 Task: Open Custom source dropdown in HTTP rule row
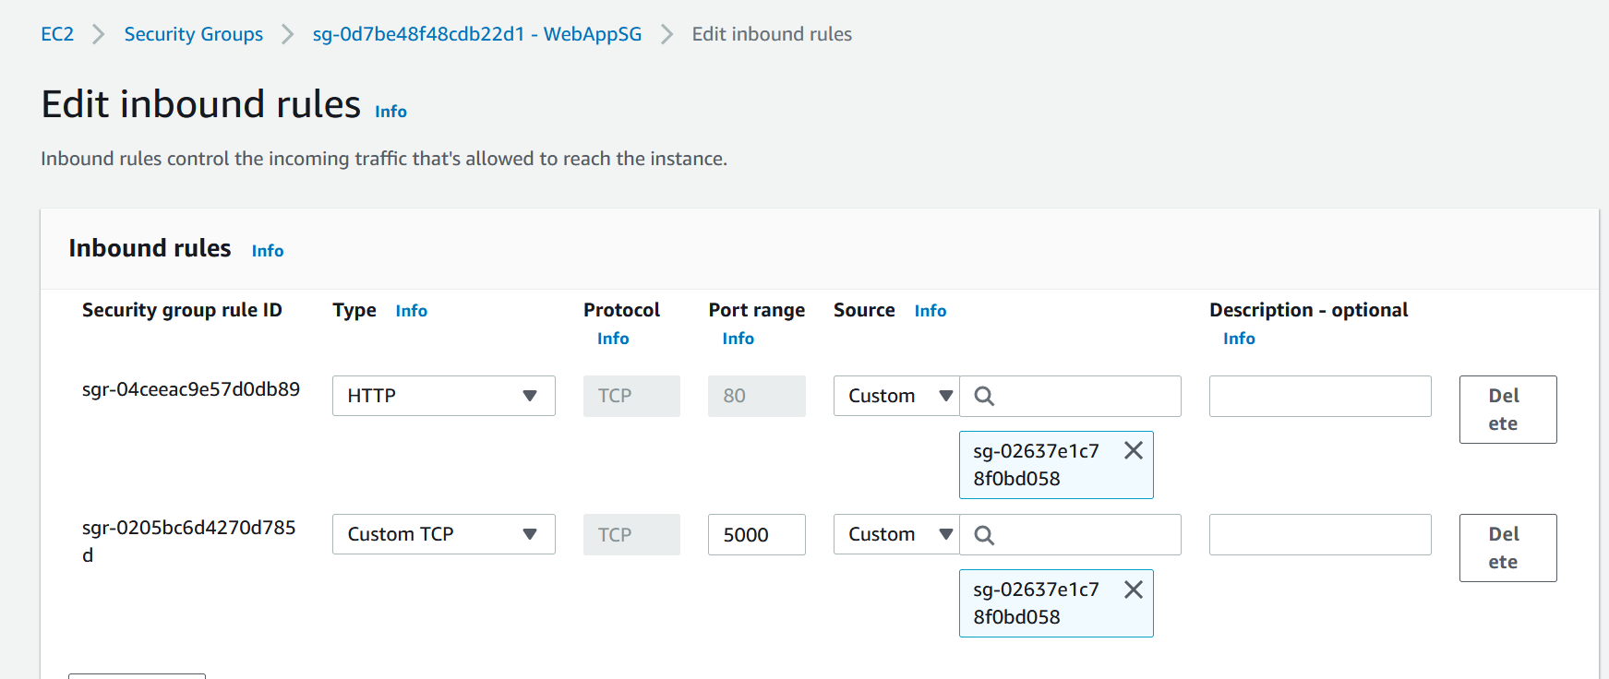(x=896, y=396)
